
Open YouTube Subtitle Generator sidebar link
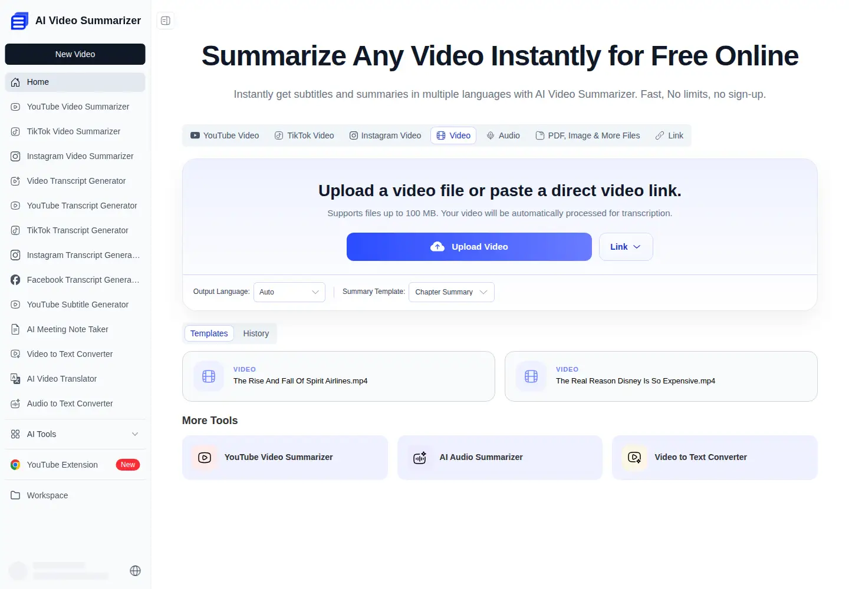[75, 305]
